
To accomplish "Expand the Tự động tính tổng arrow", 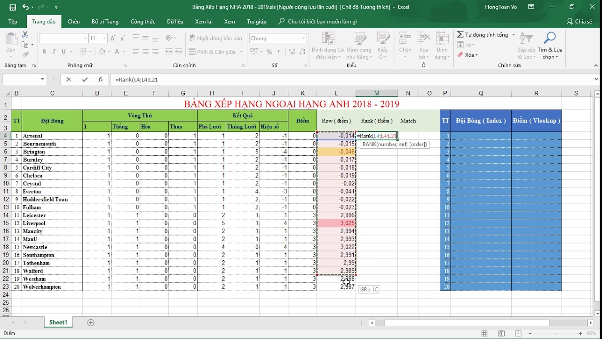I will [513, 35].
